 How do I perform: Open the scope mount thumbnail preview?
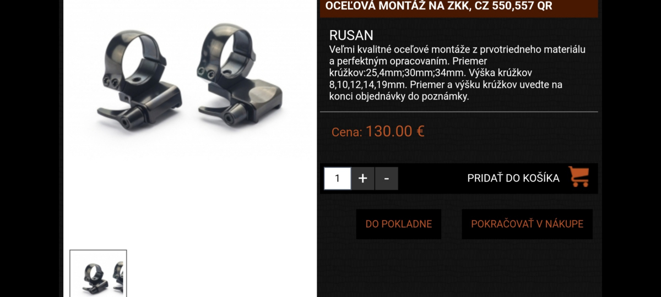(x=98, y=273)
